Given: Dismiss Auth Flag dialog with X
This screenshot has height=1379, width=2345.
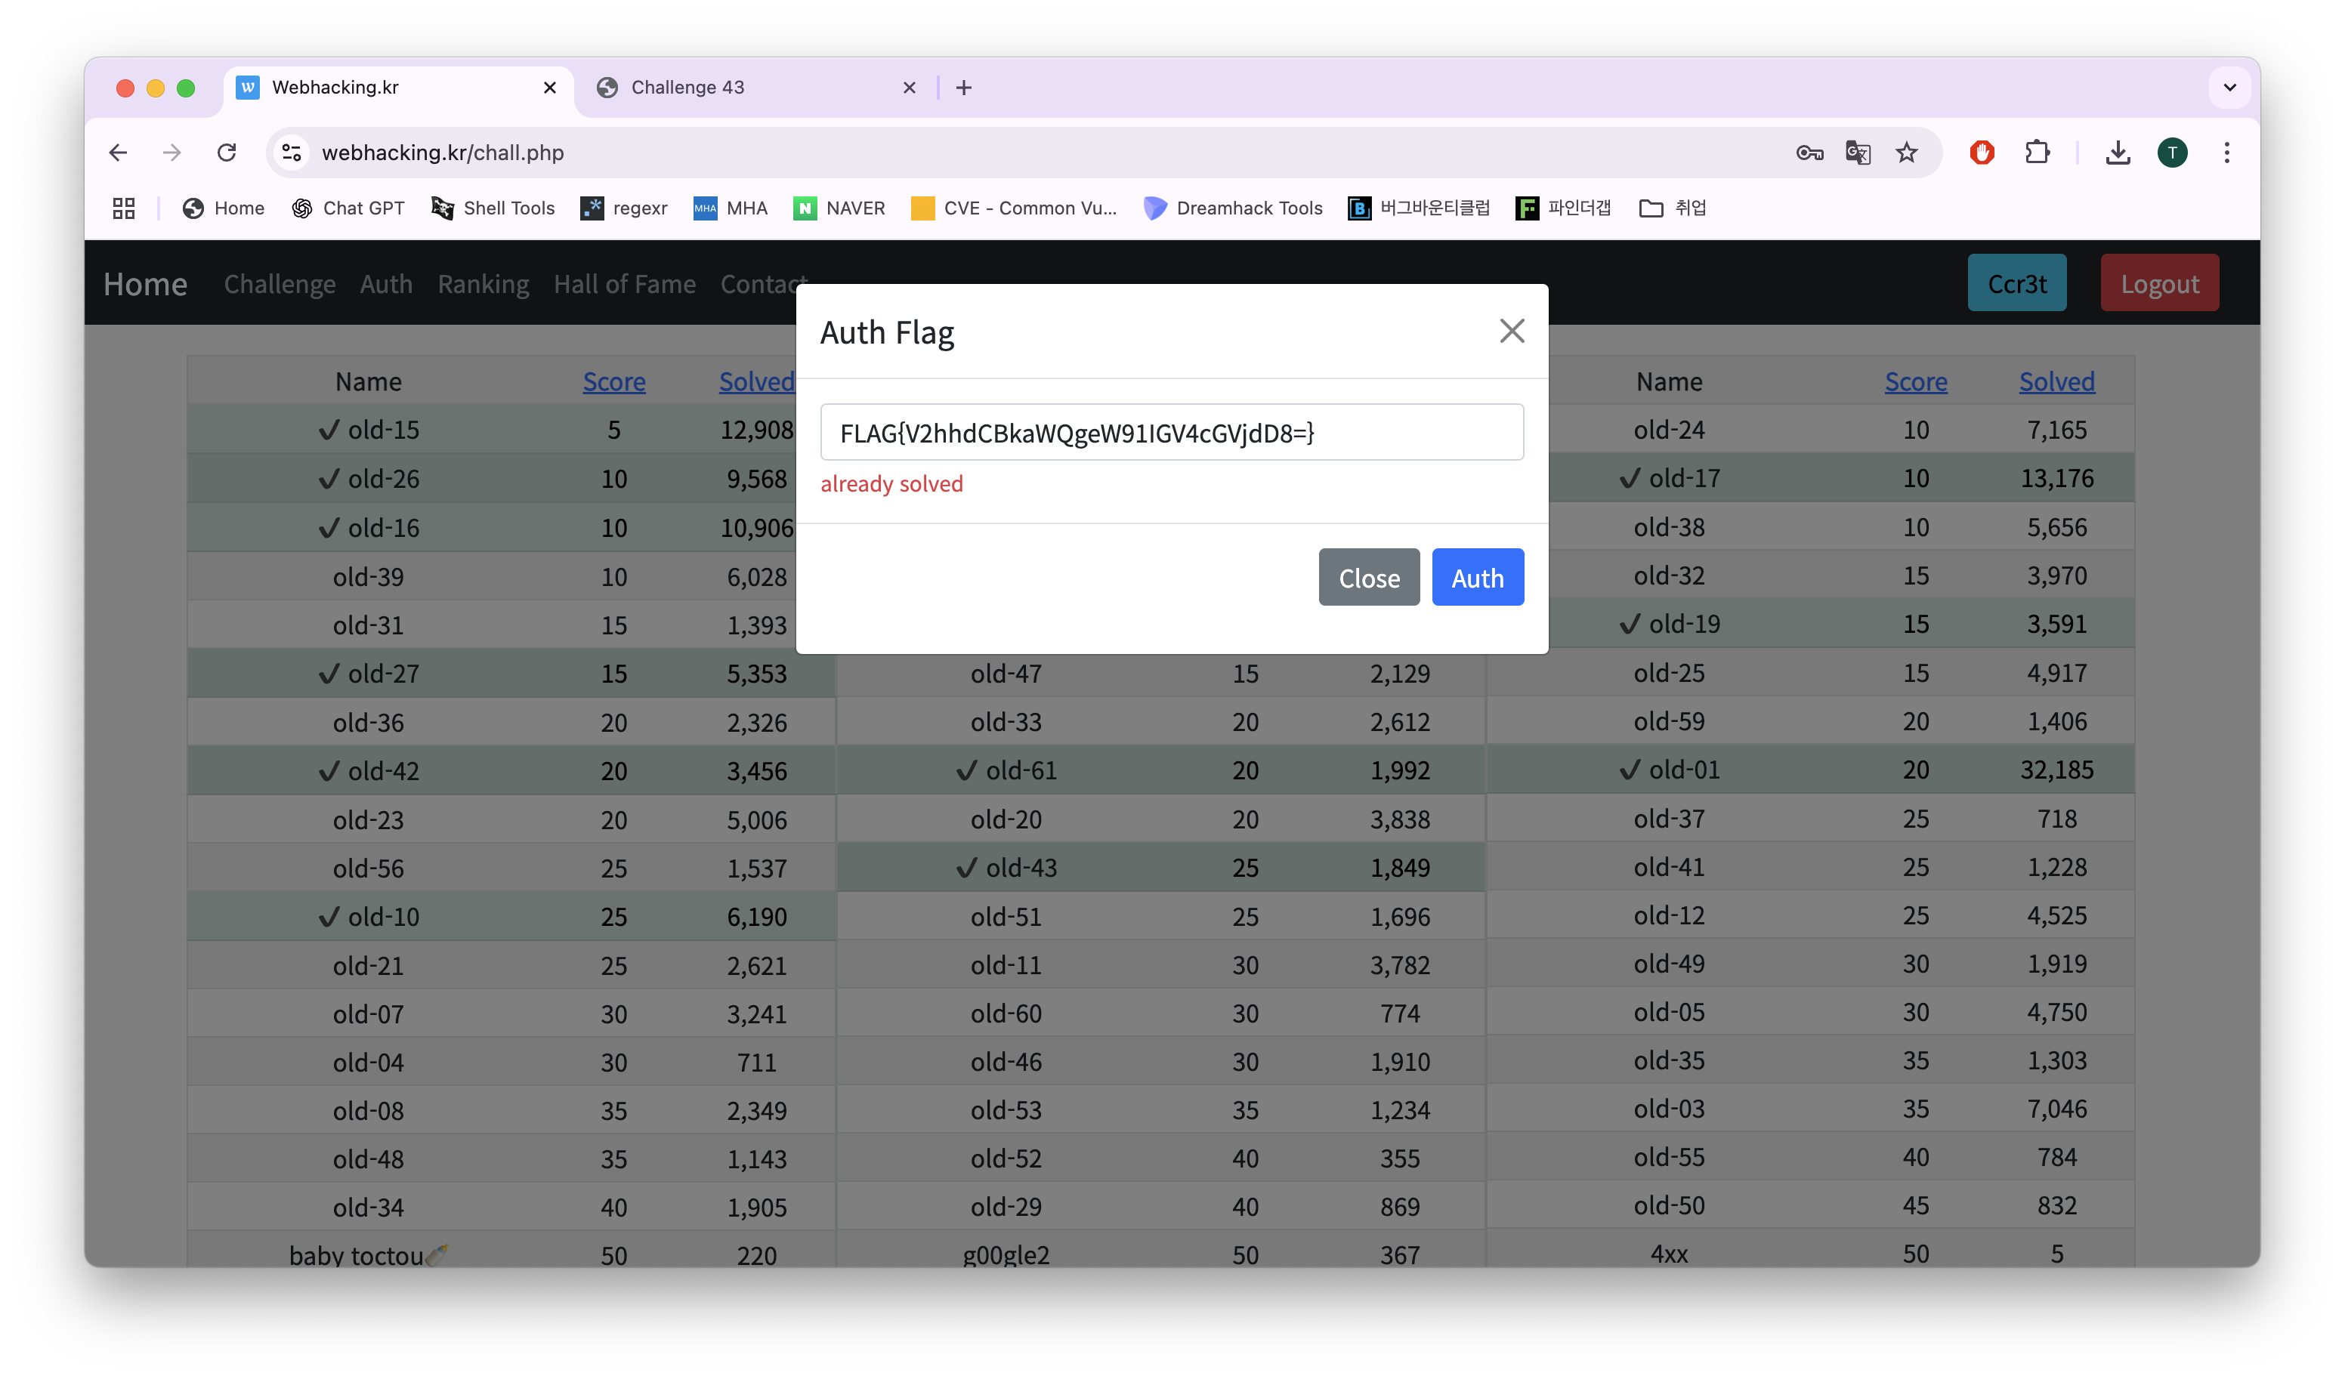Looking at the screenshot, I should (1511, 332).
